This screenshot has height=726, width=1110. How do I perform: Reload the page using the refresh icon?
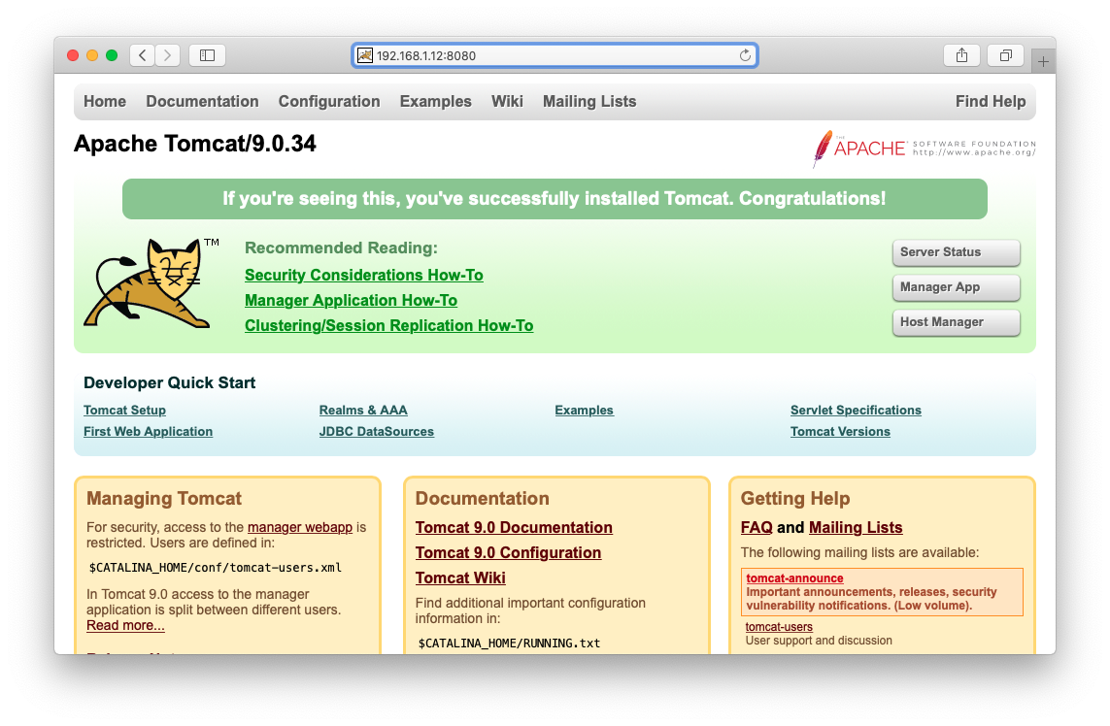pos(744,55)
